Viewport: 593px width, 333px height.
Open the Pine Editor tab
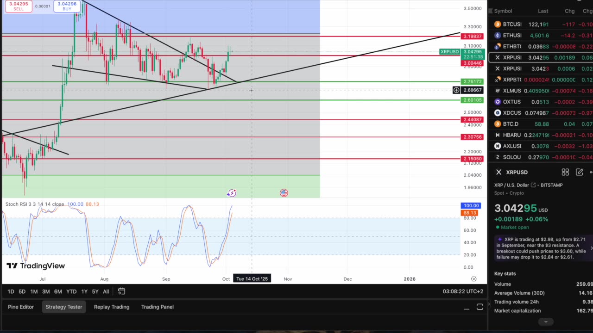tap(21, 307)
